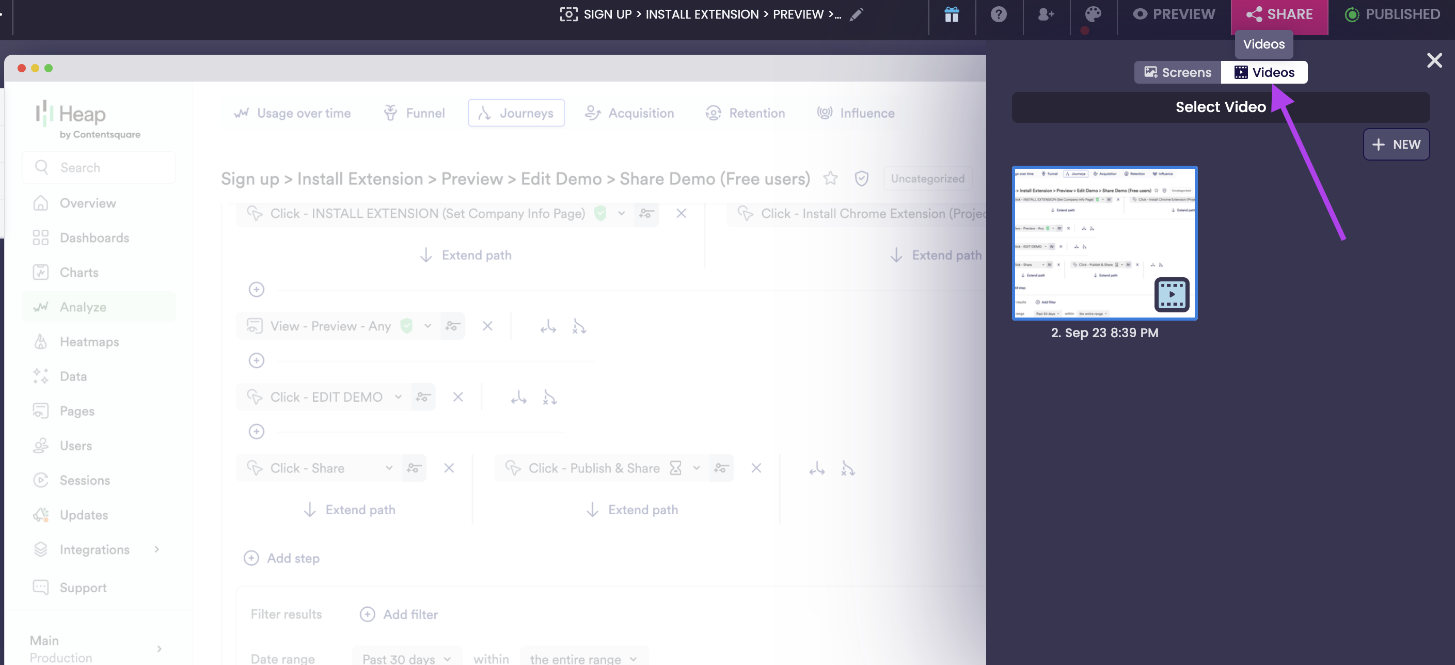Image resolution: width=1455 pixels, height=665 pixels.
Task: Open the Influence tab
Action: 855,113
